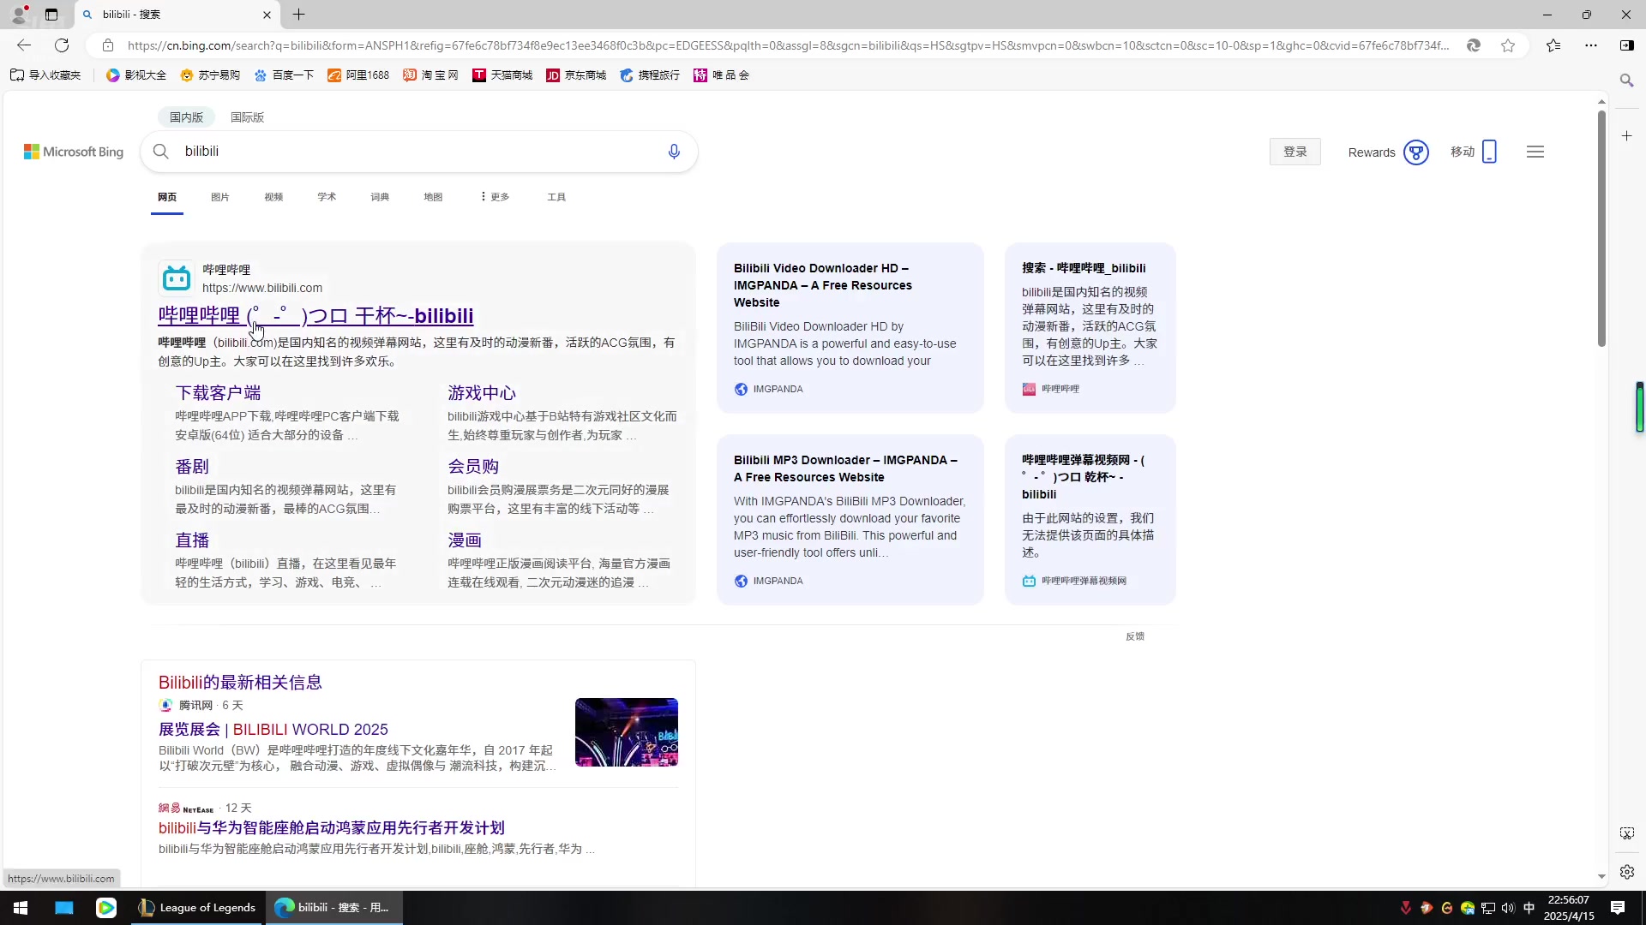Open 影视大全 bookmark
Image resolution: width=1646 pixels, height=925 pixels.
[x=135, y=75]
